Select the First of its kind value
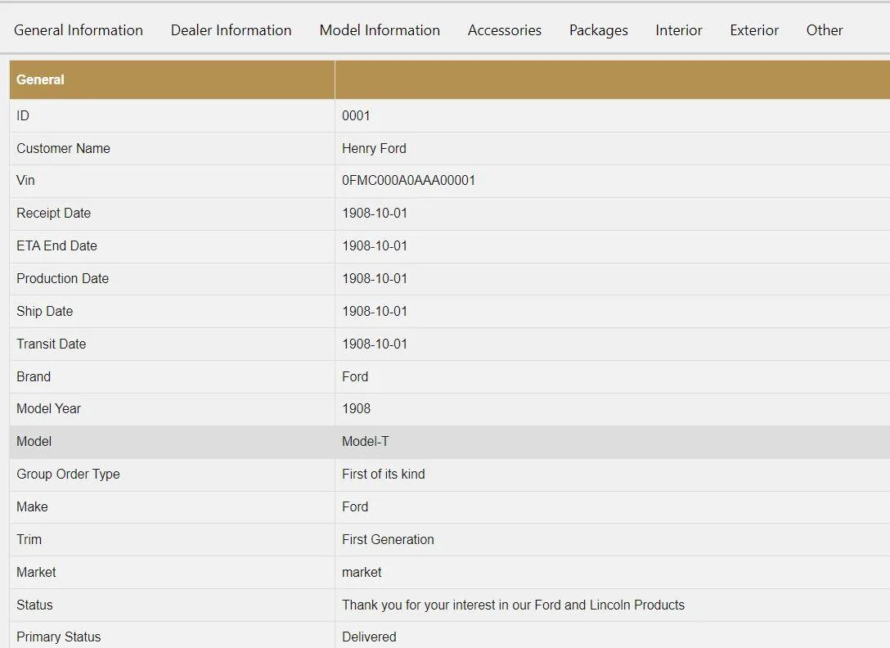The image size is (890, 648). pos(383,475)
